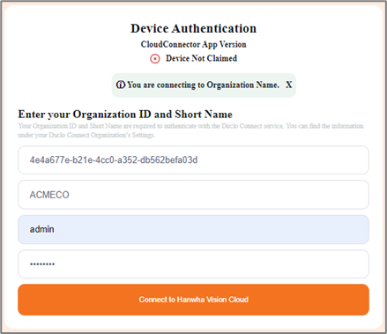Click the Device Not Claimed status text
The width and height of the screenshot is (387, 334).
click(x=201, y=58)
